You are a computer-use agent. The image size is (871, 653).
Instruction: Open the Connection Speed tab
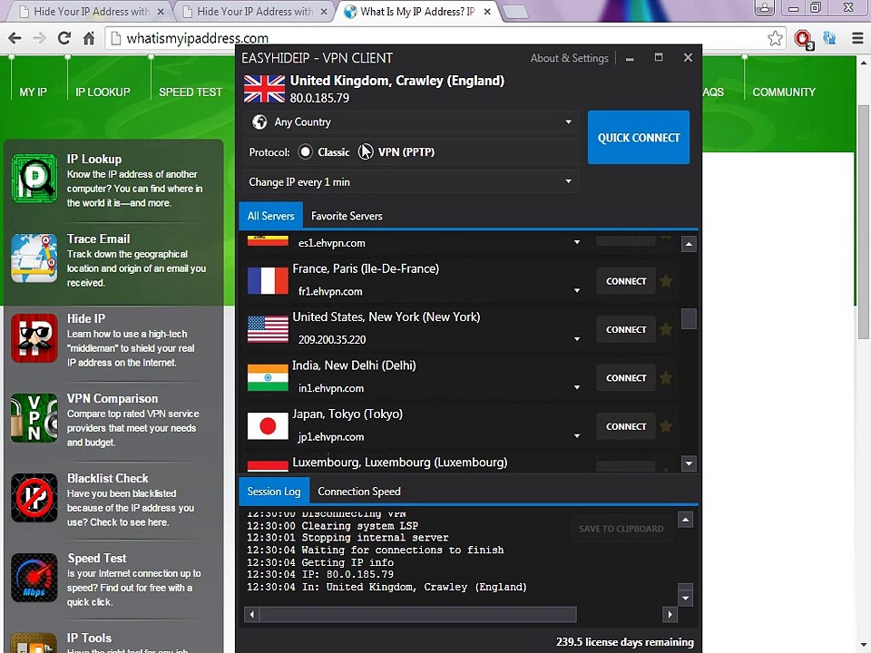359,492
